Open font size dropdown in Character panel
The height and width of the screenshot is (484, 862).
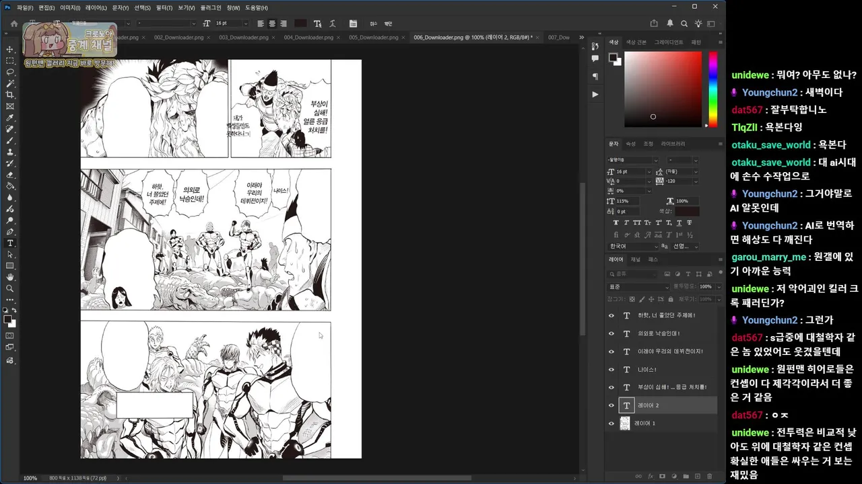pyautogui.click(x=649, y=171)
